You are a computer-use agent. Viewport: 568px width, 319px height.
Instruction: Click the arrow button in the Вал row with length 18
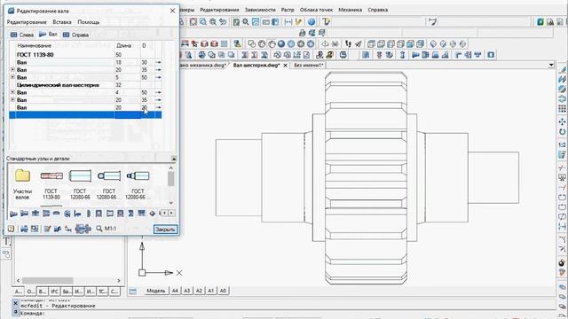pyautogui.click(x=158, y=62)
